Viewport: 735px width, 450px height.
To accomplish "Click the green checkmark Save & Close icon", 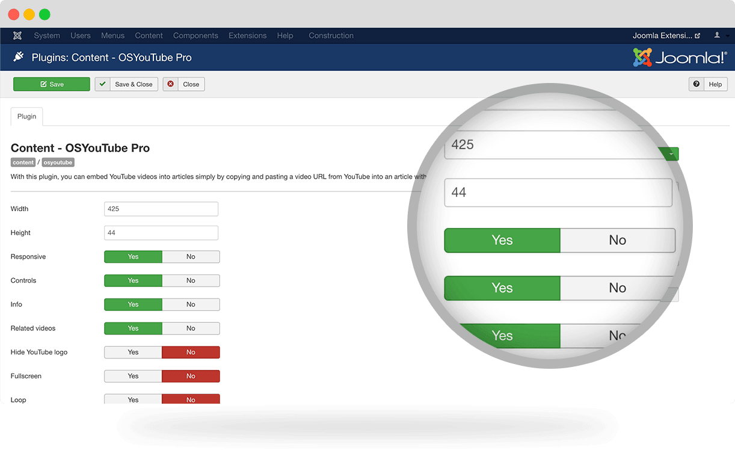I will 103,84.
